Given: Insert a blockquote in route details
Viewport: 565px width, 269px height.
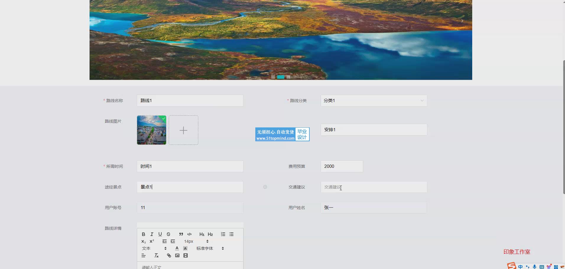Looking at the screenshot, I should tap(181, 234).
